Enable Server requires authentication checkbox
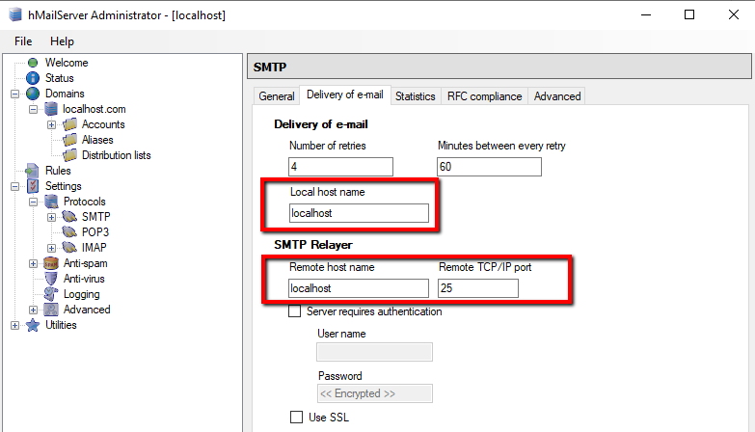Image resolution: width=755 pixels, height=432 pixels. coord(295,311)
